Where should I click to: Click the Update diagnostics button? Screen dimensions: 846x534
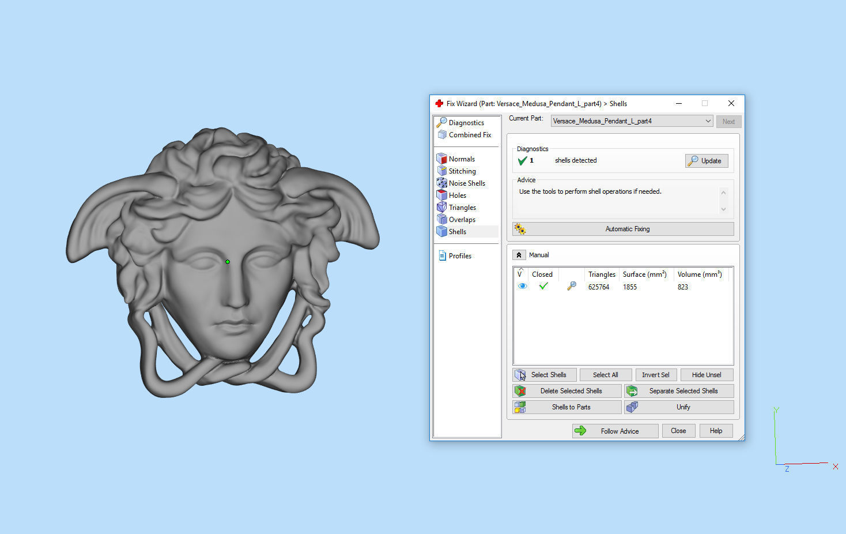click(707, 161)
